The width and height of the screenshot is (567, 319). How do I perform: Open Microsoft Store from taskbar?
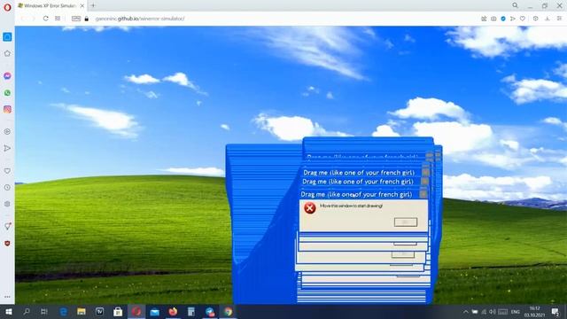118,312
